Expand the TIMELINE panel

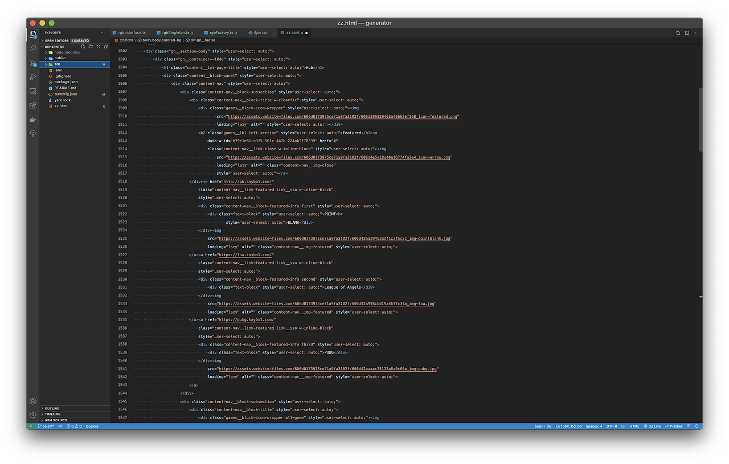(x=75, y=414)
